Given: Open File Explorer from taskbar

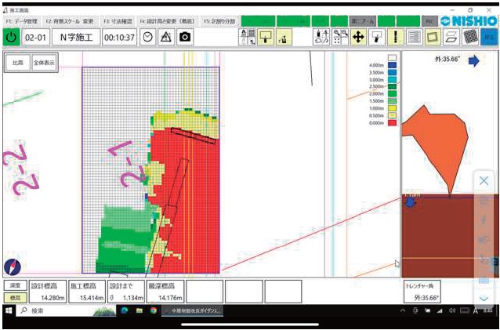Looking at the screenshot, I should pyautogui.click(x=139, y=310).
